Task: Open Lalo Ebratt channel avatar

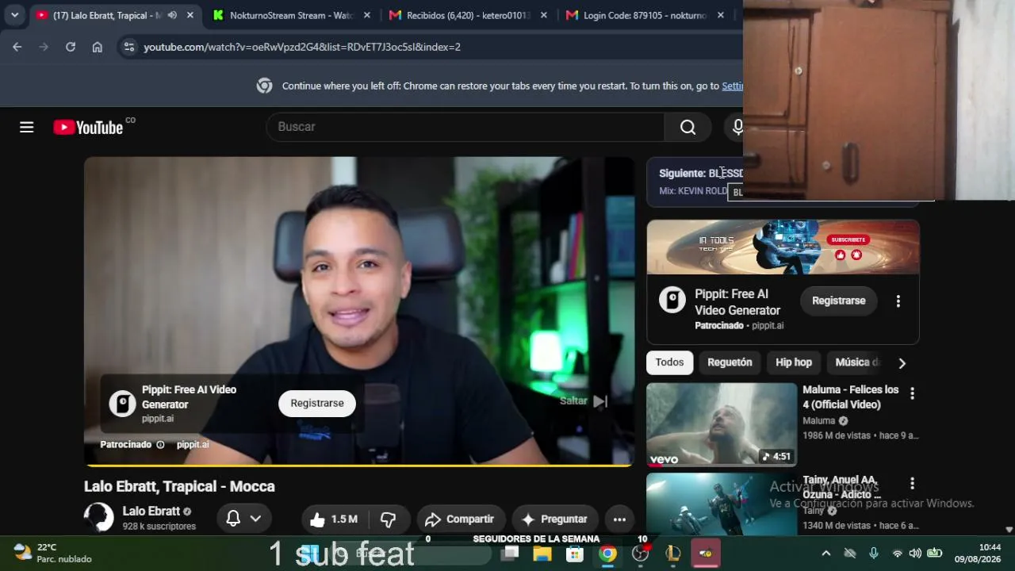Action: coord(99,517)
